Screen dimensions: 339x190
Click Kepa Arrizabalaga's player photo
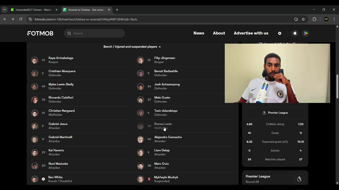(x=35, y=60)
